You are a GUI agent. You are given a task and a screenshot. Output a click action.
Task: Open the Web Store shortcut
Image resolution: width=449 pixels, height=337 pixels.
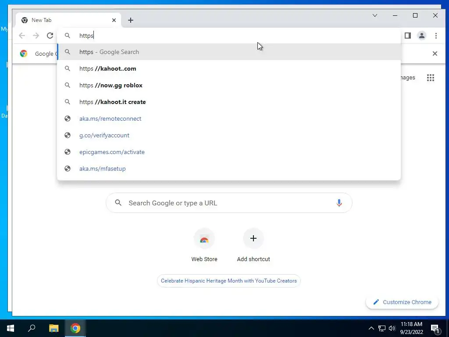coord(204,245)
